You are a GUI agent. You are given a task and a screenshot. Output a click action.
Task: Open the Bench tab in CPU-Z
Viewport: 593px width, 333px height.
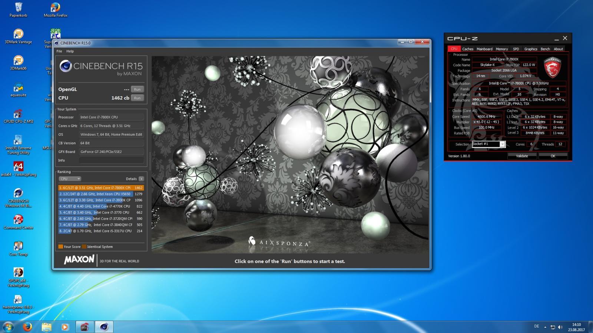[545, 49]
